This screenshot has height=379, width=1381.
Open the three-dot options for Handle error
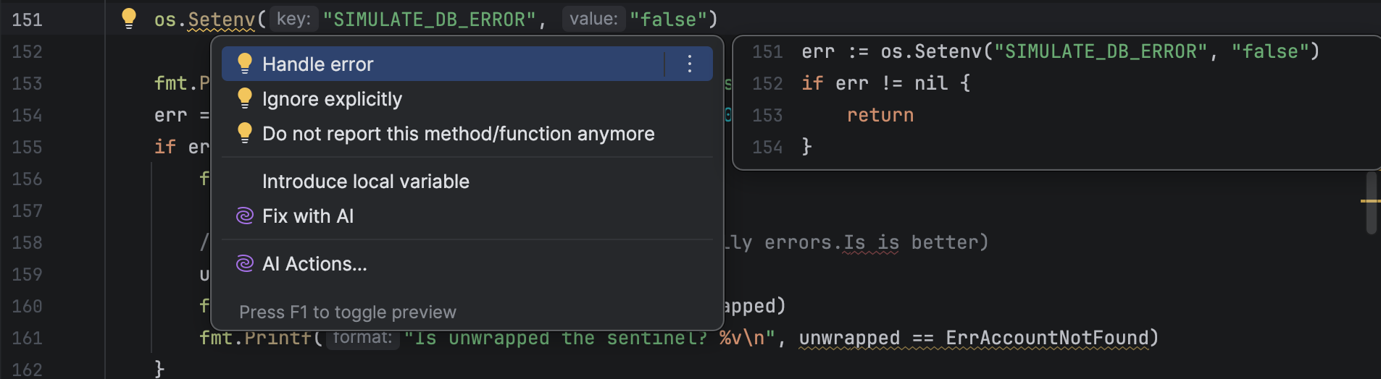pyautogui.click(x=689, y=64)
